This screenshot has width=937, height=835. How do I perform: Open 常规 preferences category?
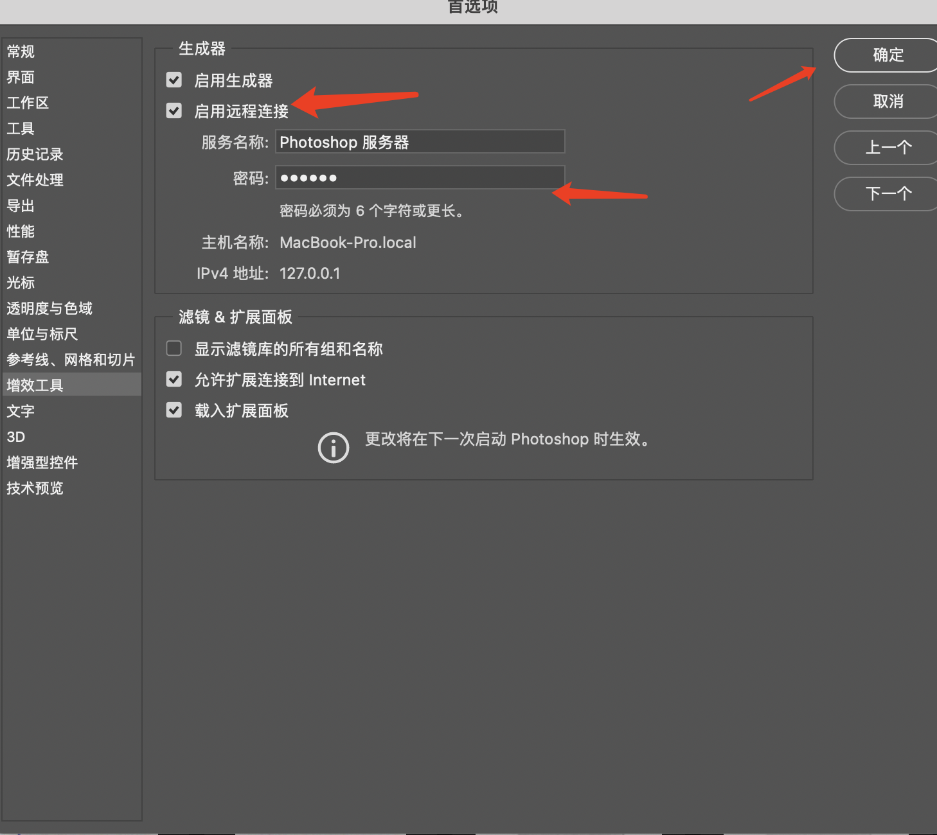click(72, 51)
